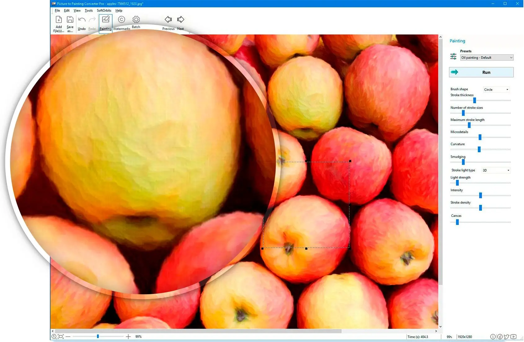The image size is (524, 342).
Task: Open the SoftOrbits menu
Action: point(104,11)
